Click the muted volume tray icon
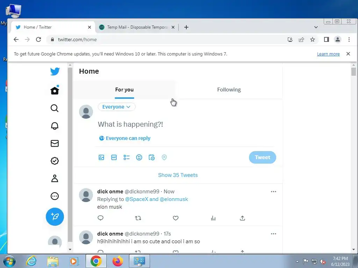This screenshot has height=268, width=358. [323, 261]
